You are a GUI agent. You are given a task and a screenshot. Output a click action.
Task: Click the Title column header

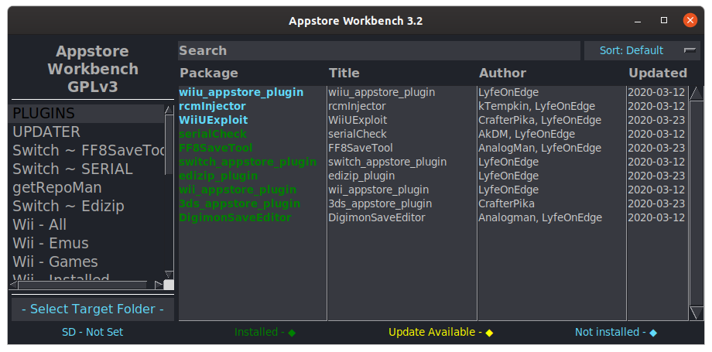click(344, 73)
